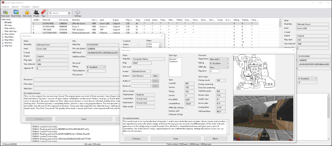Select Episode 1 in Style tags list
332x146 pixels.
click(174, 59)
